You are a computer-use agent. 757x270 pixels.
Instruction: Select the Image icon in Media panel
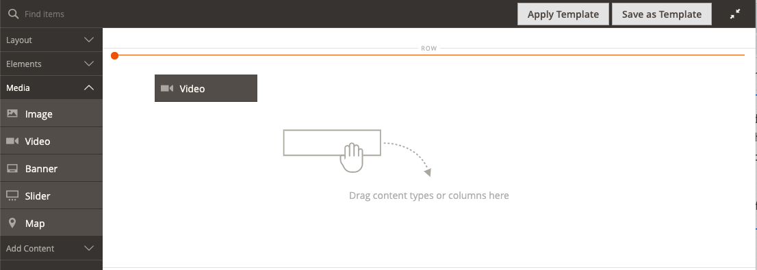point(12,113)
